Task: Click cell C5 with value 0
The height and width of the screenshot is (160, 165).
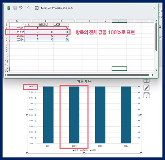Action: [46, 39]
